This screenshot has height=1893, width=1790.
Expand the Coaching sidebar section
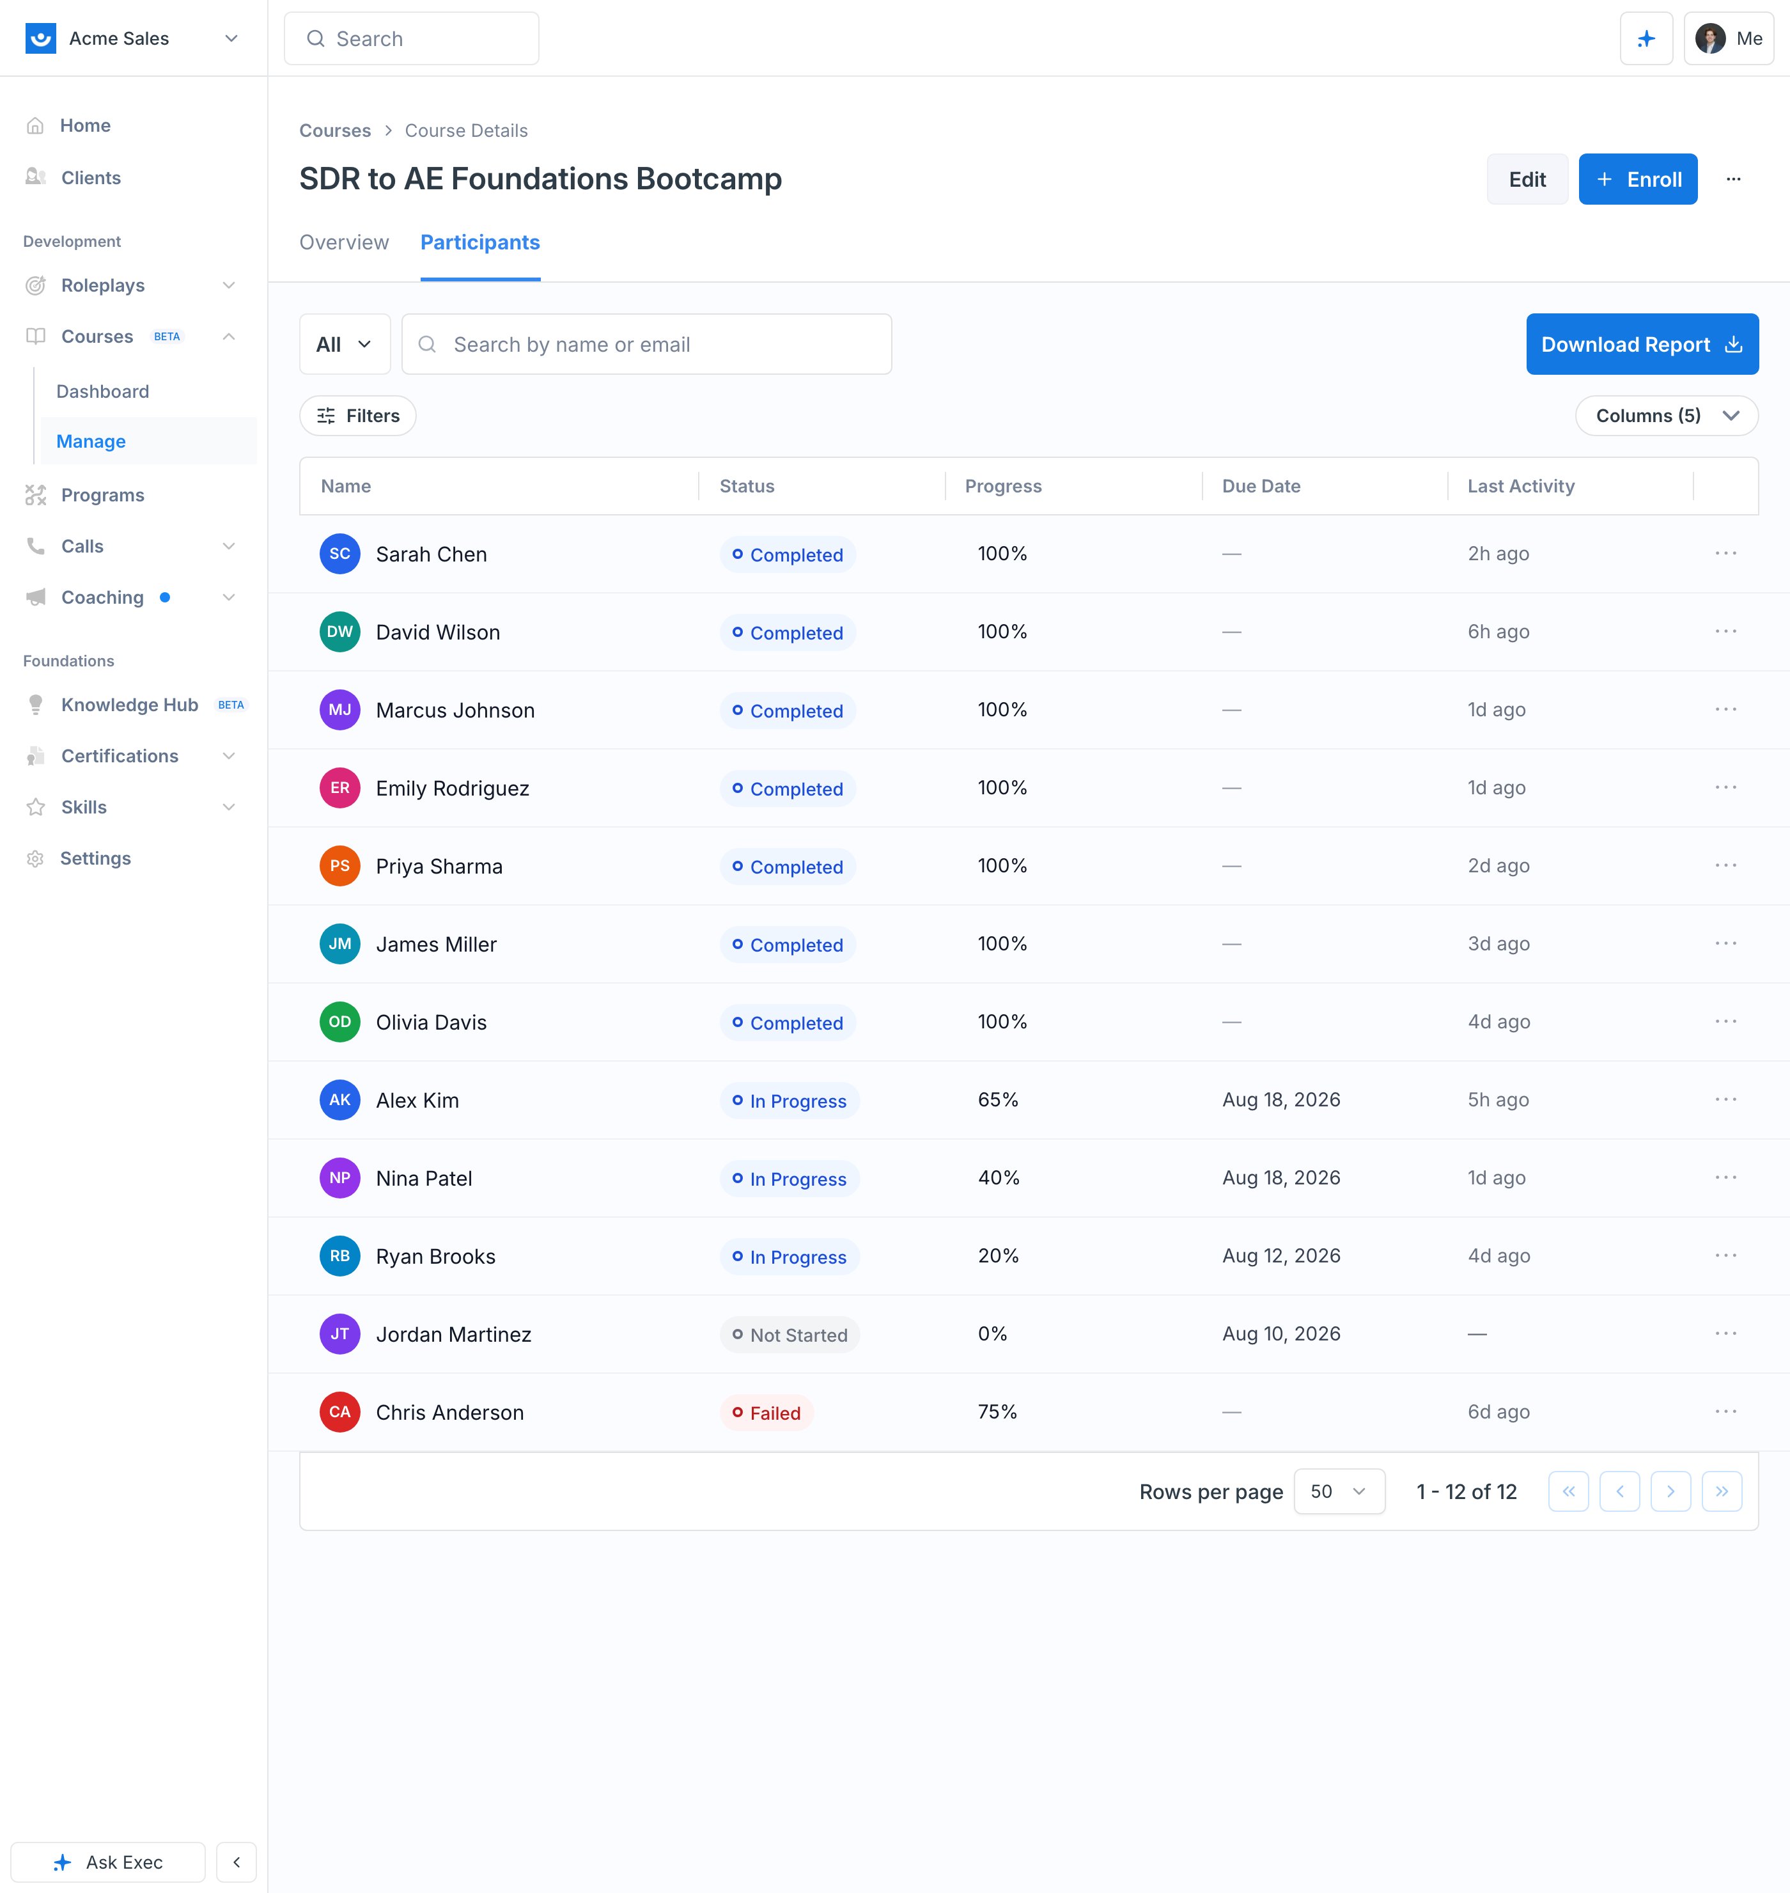click(x=228, y=597)
